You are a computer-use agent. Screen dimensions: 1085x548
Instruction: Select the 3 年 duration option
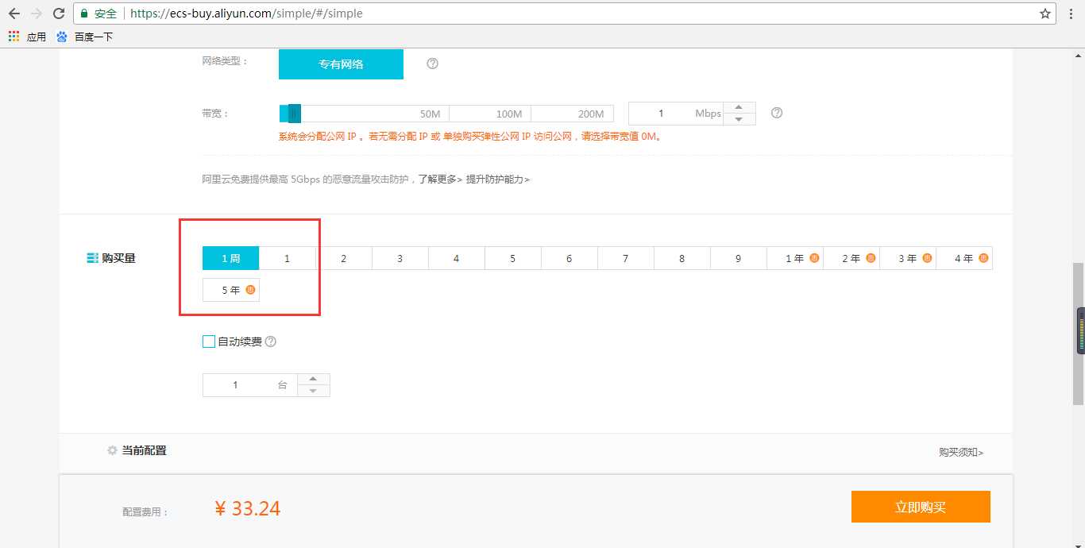tap(908, 258)
